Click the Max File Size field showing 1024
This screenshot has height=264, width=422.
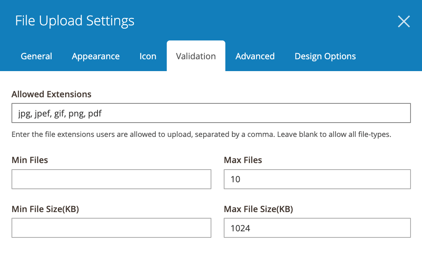click(x=317, y=228)
